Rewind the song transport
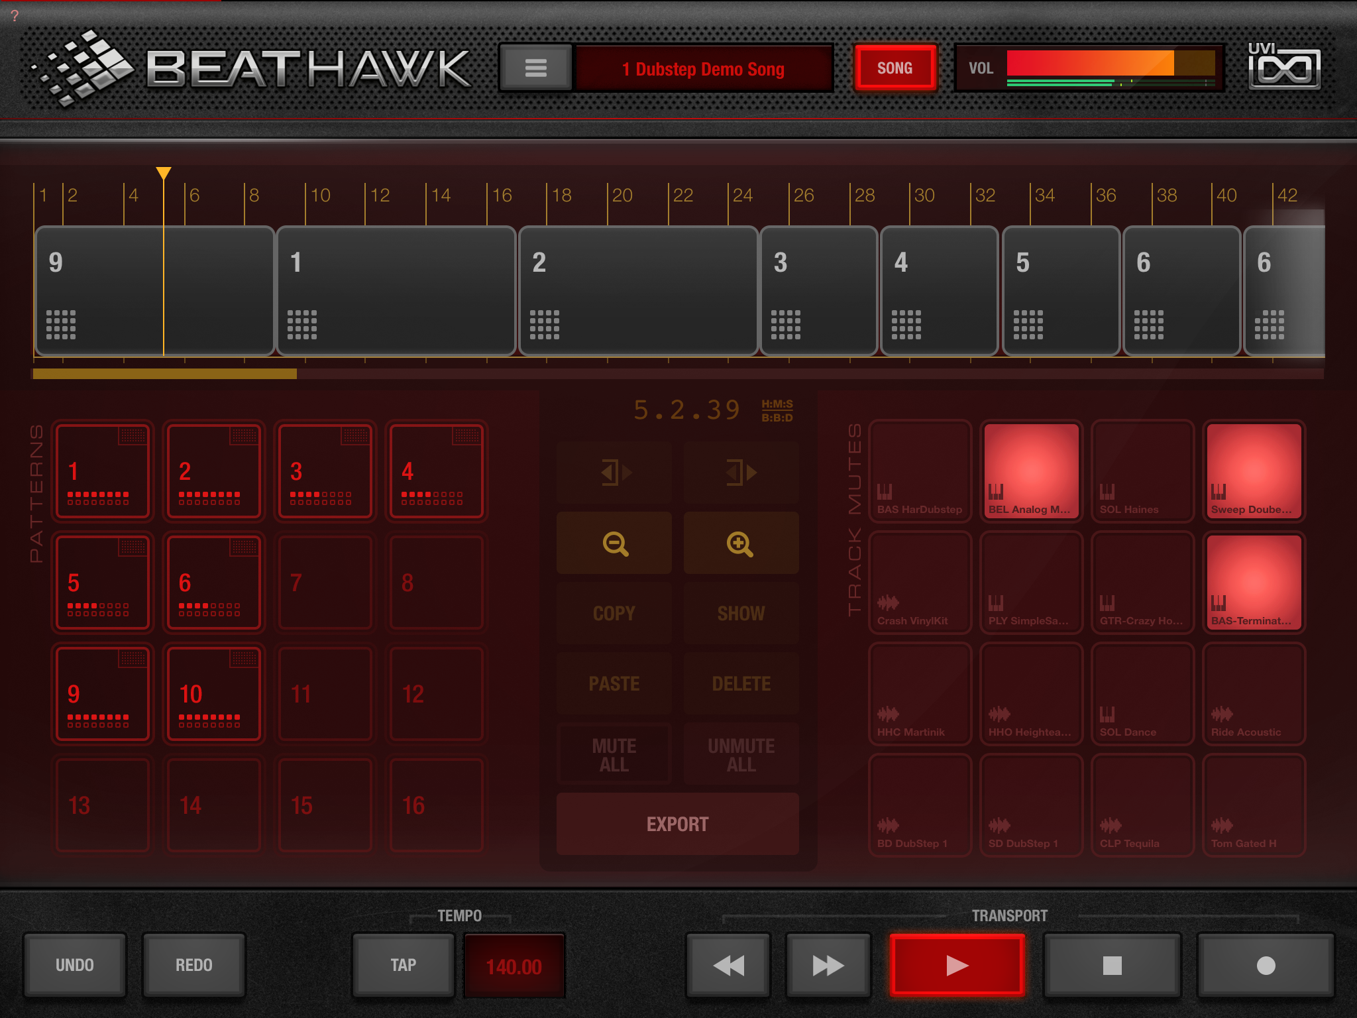The height and width of the screenshot is (1018, 1357). [728, 965]
